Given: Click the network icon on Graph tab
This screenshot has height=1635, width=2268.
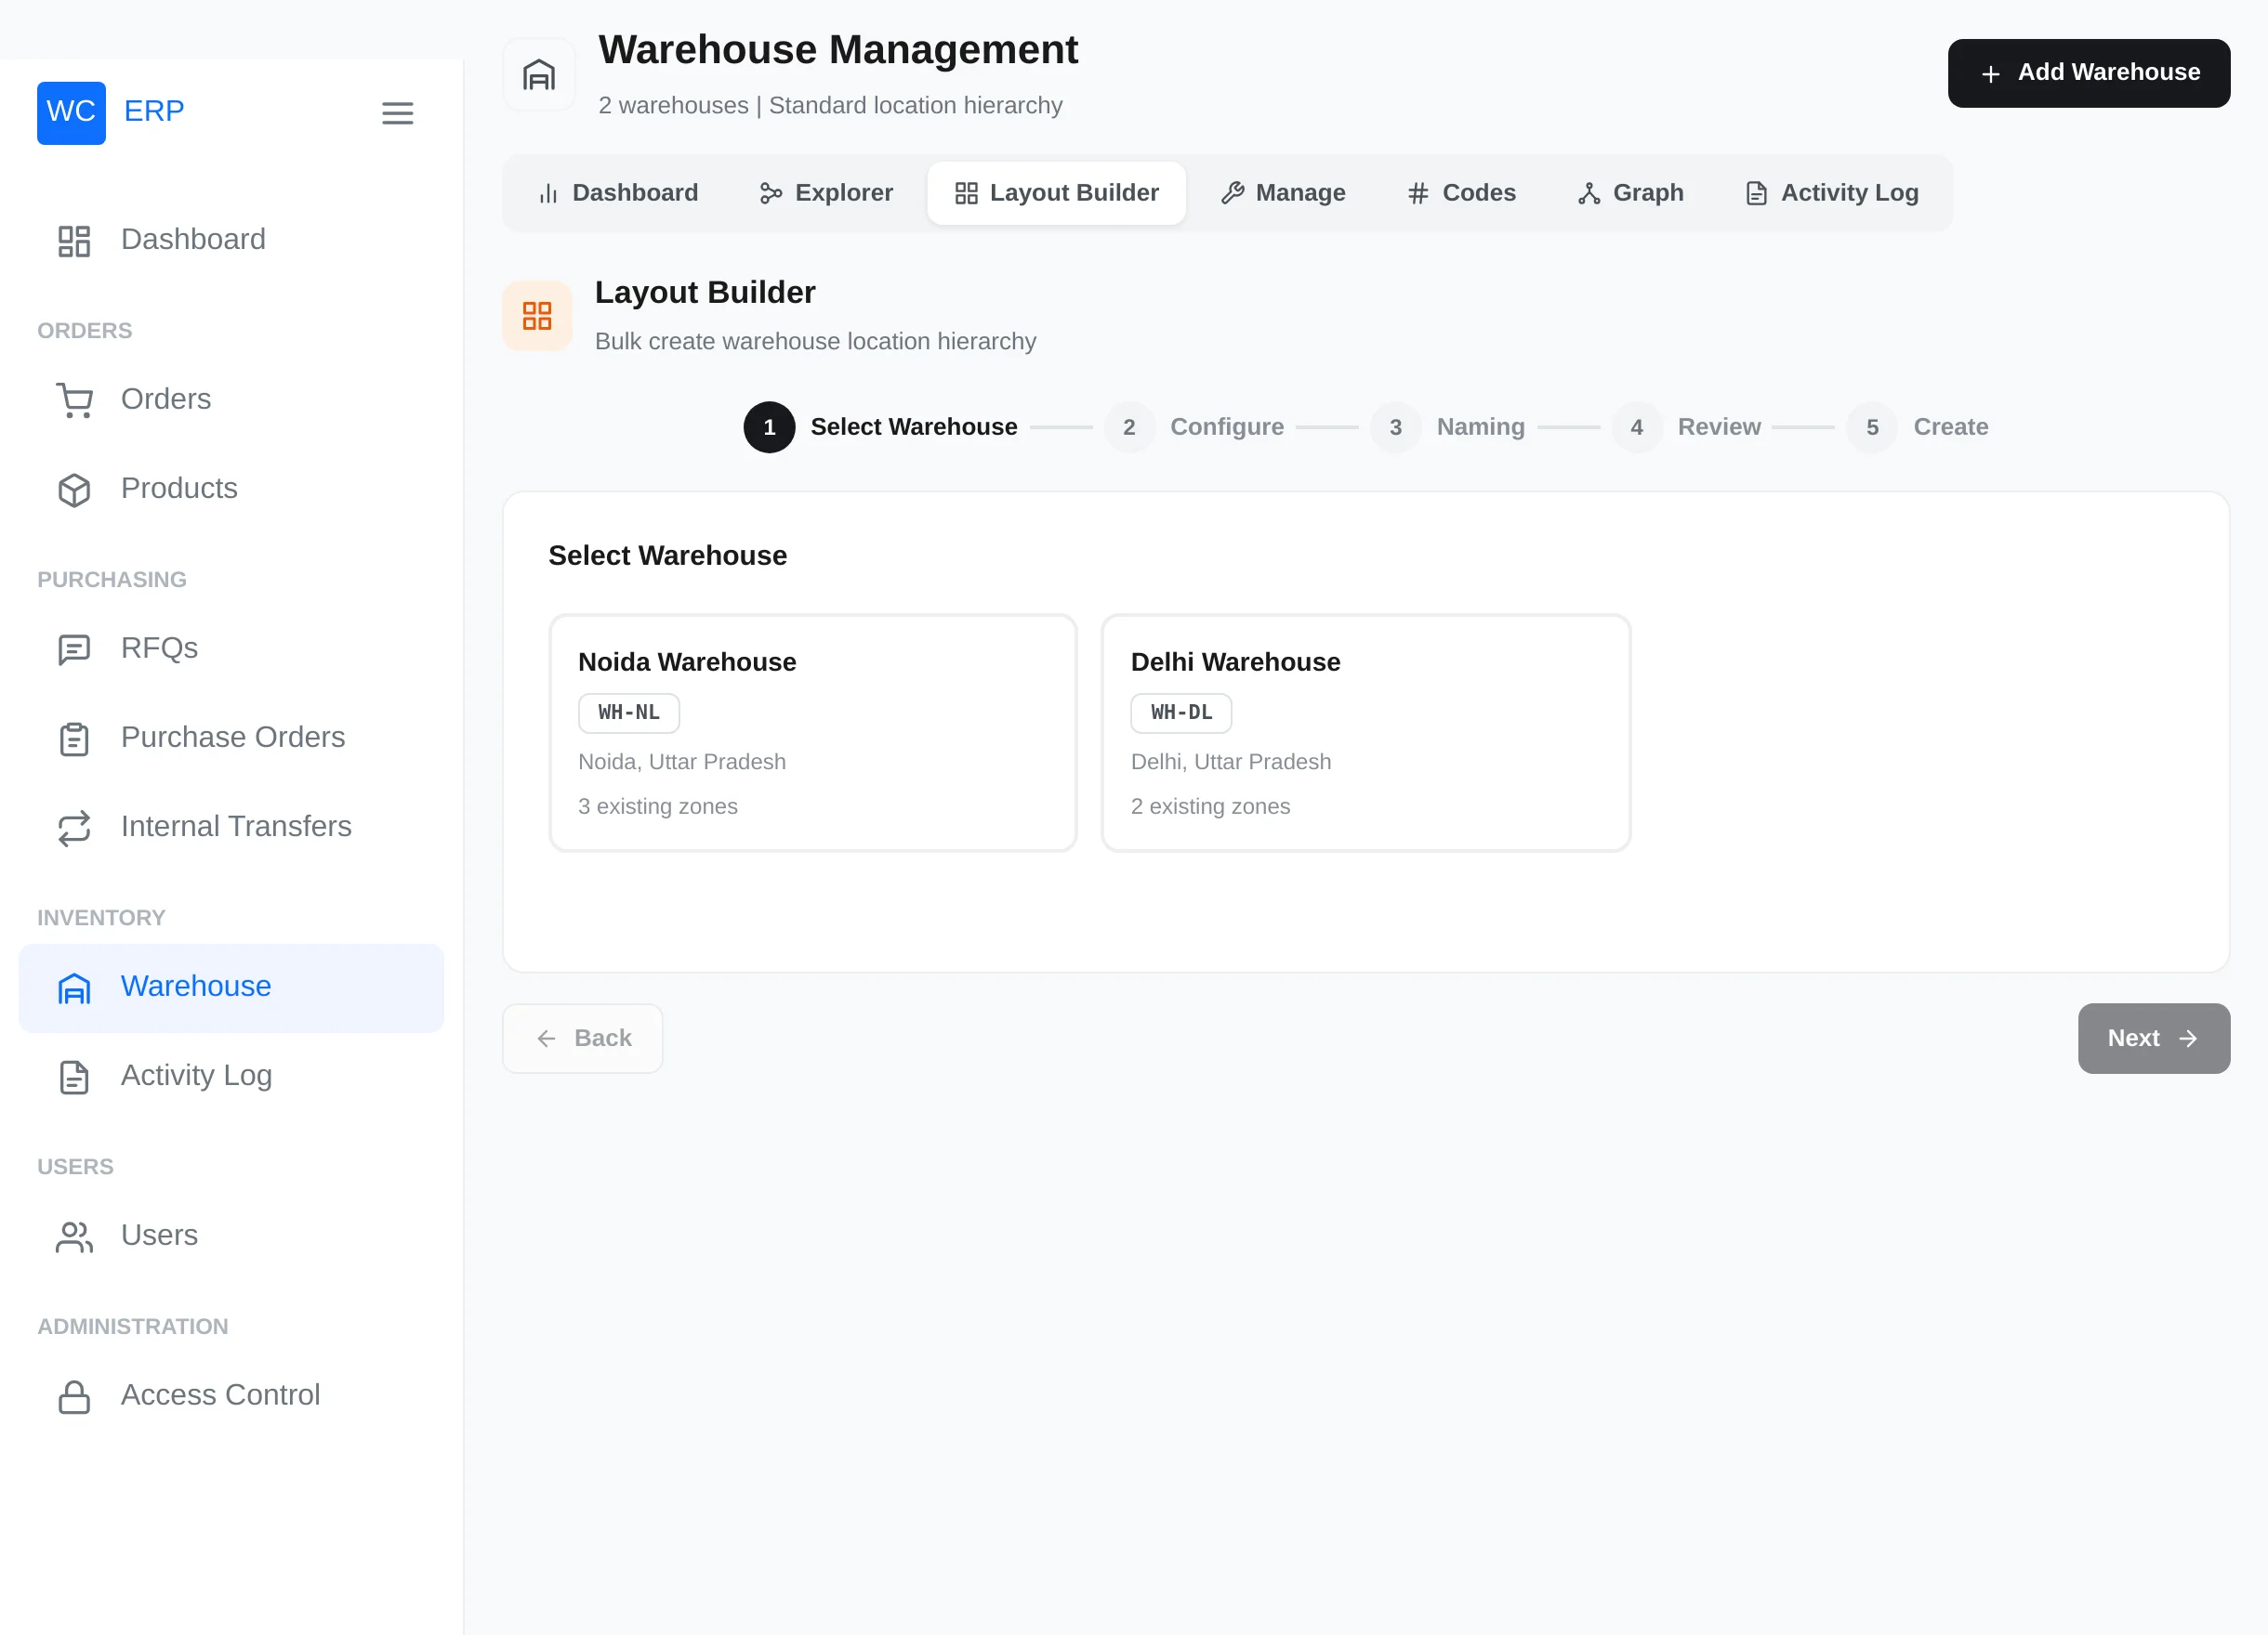Looking at the screenshot, I should point(1589,193).
